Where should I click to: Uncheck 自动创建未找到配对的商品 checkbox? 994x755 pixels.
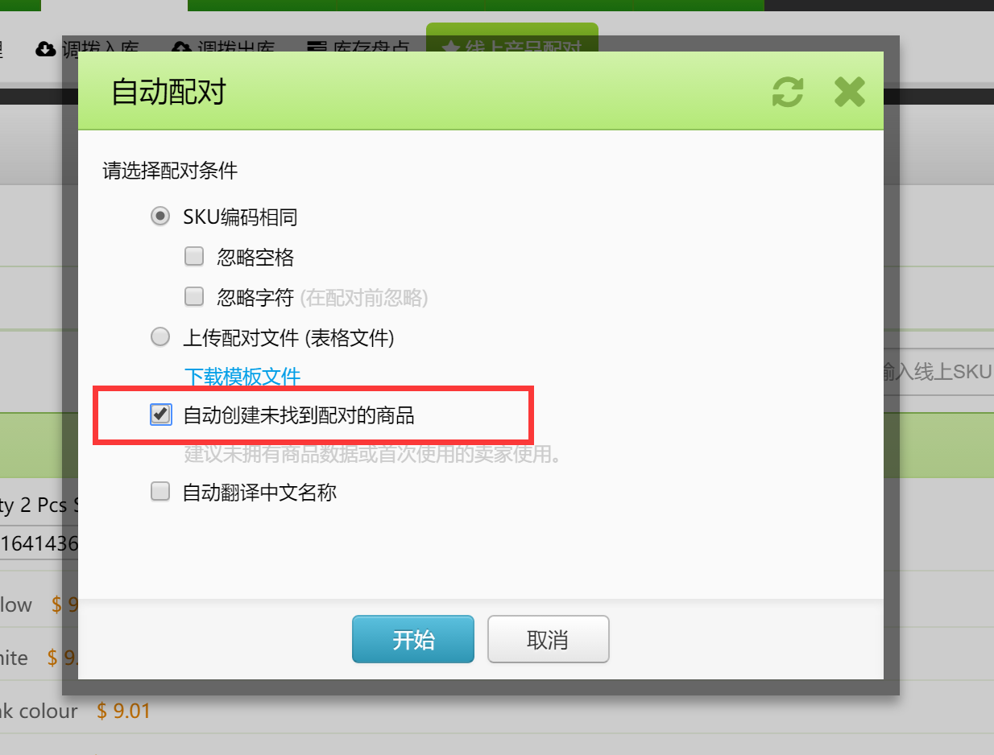pyautogui.click(x=160, y=415)
